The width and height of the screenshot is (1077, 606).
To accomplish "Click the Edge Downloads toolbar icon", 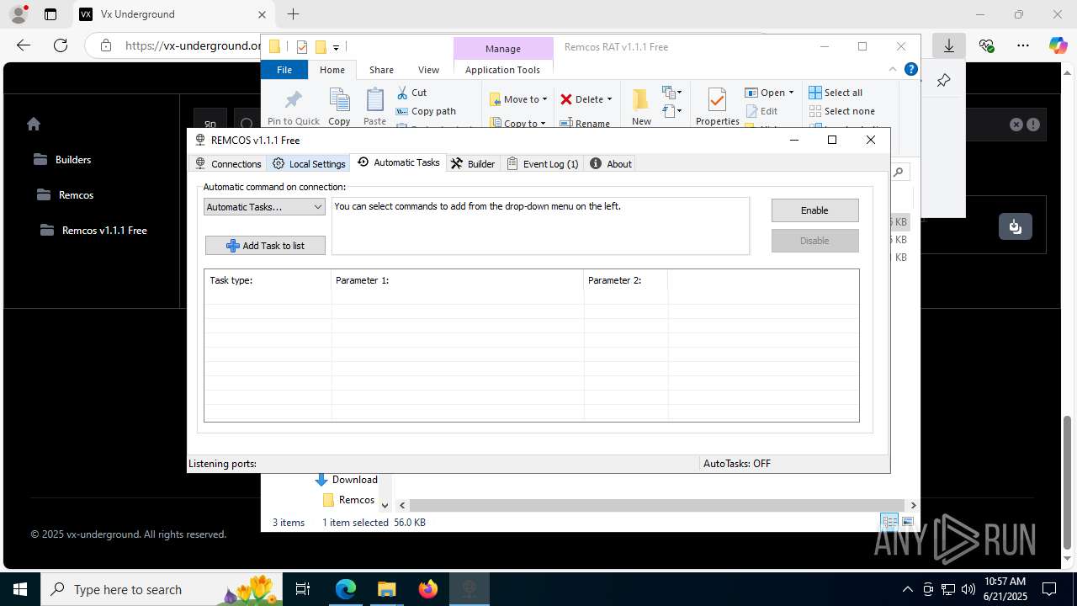I will point(948,45).
